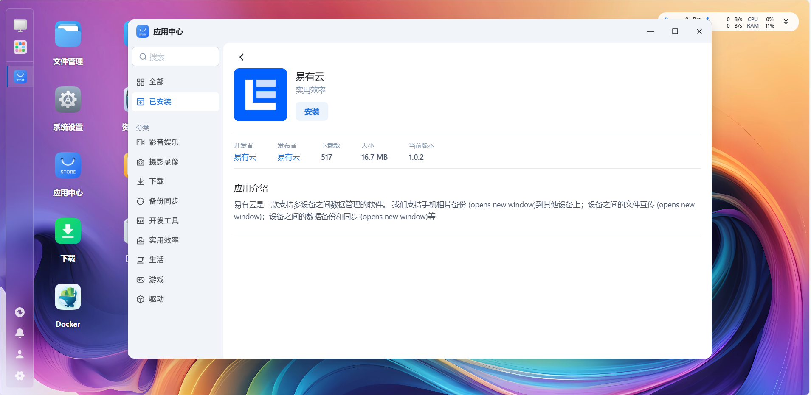Open the user account icon in dock
811x395 pixels.
(20, 354)
